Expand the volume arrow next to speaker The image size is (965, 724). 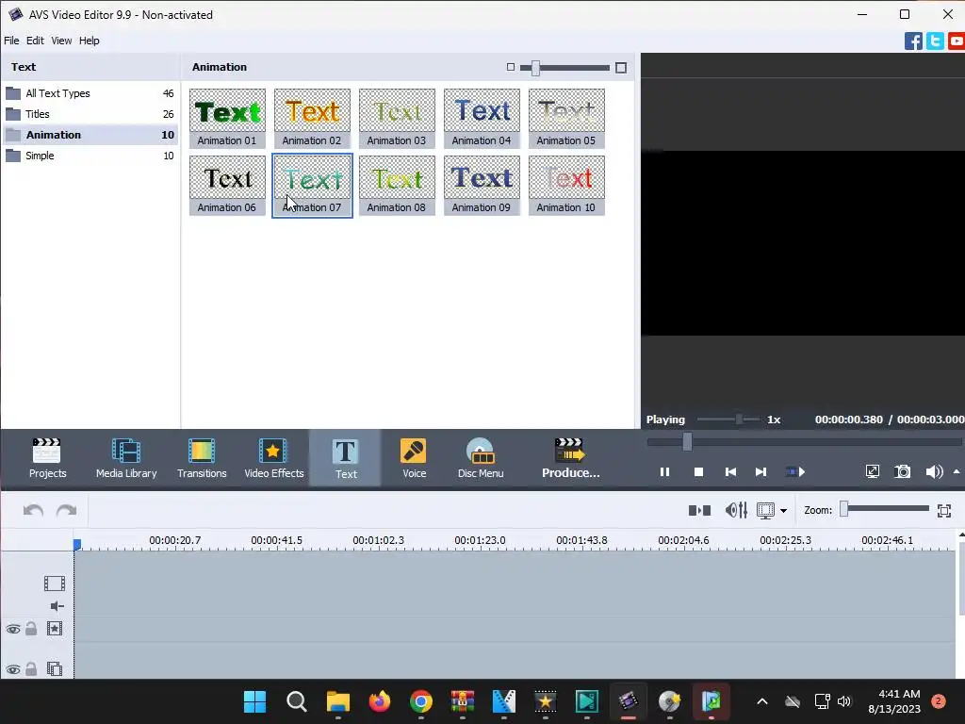(957, 471)
